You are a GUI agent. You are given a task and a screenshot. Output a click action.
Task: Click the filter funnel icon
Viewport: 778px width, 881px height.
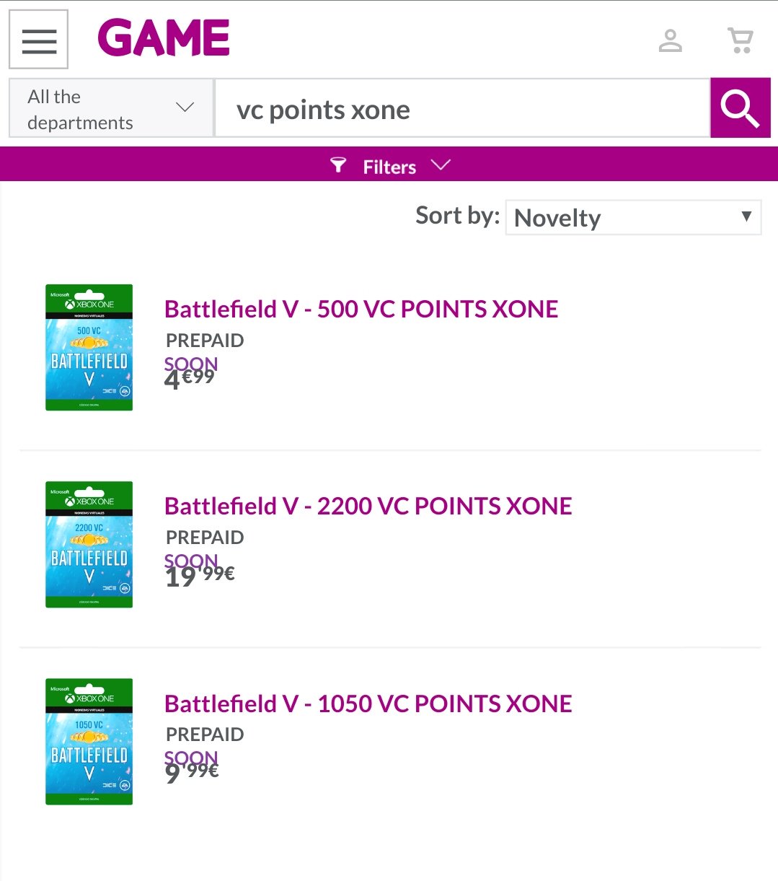[337, 166]
